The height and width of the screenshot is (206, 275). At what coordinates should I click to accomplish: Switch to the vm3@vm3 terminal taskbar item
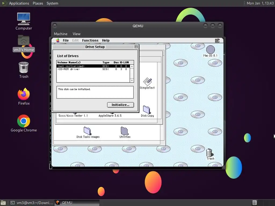point(32,203)
